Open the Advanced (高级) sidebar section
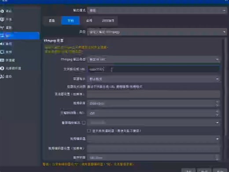Image resolution: width=229 pixels, height=172 pixels. pos(7,76)
